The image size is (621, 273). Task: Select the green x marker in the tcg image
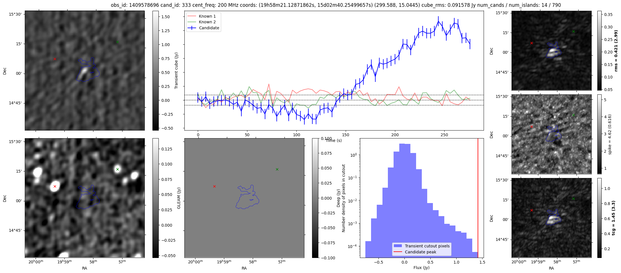point(573,198)
